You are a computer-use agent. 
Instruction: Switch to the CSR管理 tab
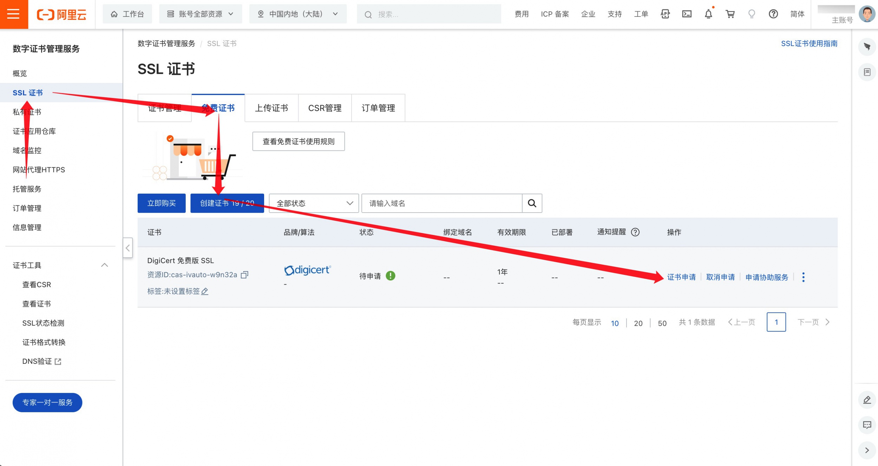[325, 108]
